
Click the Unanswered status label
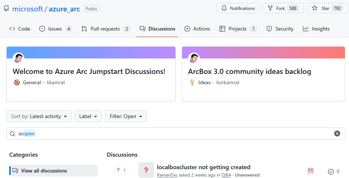pos(247,175)
